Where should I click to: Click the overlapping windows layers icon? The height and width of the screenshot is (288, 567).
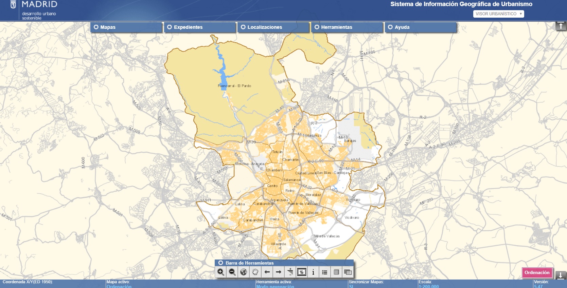pyautogui.click(x=348, y=272)
